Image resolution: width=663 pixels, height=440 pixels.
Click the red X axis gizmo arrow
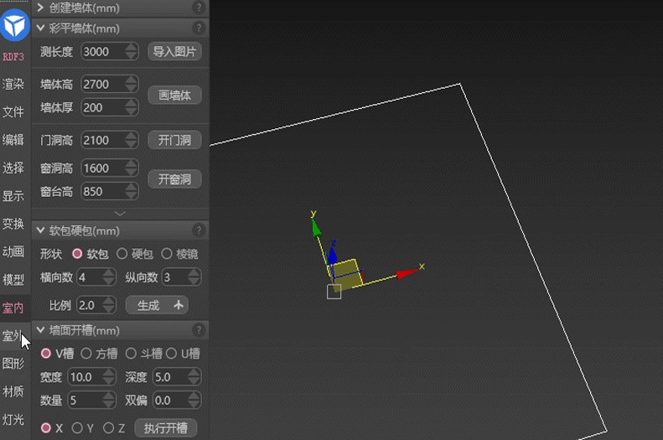click(407, 272)
